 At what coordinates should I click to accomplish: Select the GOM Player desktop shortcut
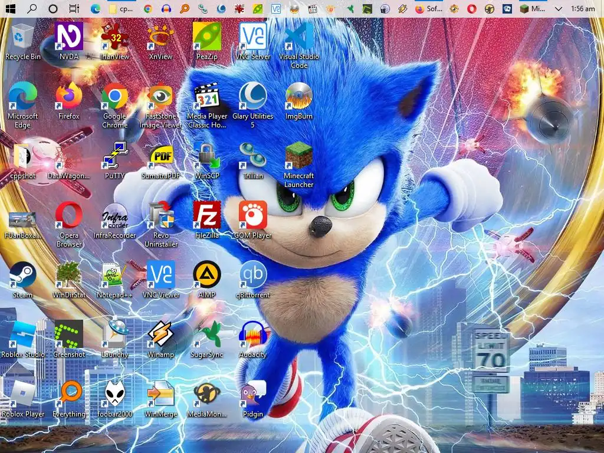pyautogui.click(x=252, y=221)
